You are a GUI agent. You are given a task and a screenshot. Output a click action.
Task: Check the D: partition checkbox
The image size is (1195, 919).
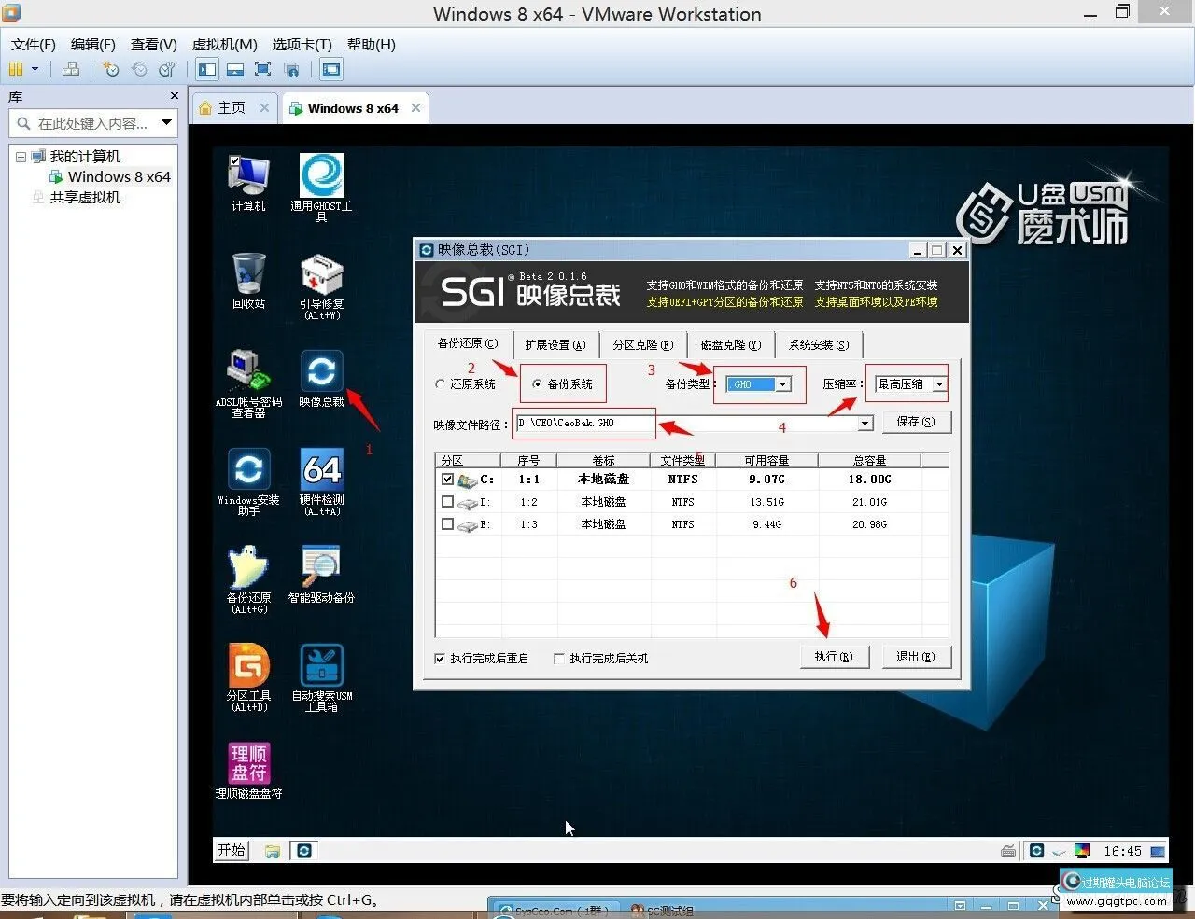tap(447, 502)
